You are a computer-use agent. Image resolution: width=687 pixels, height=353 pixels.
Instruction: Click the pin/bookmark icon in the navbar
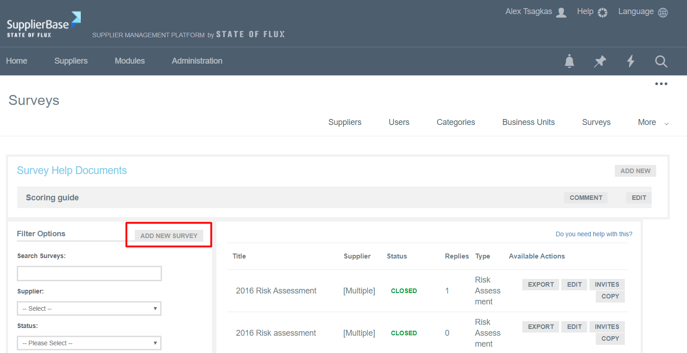[x=600, y=61]
